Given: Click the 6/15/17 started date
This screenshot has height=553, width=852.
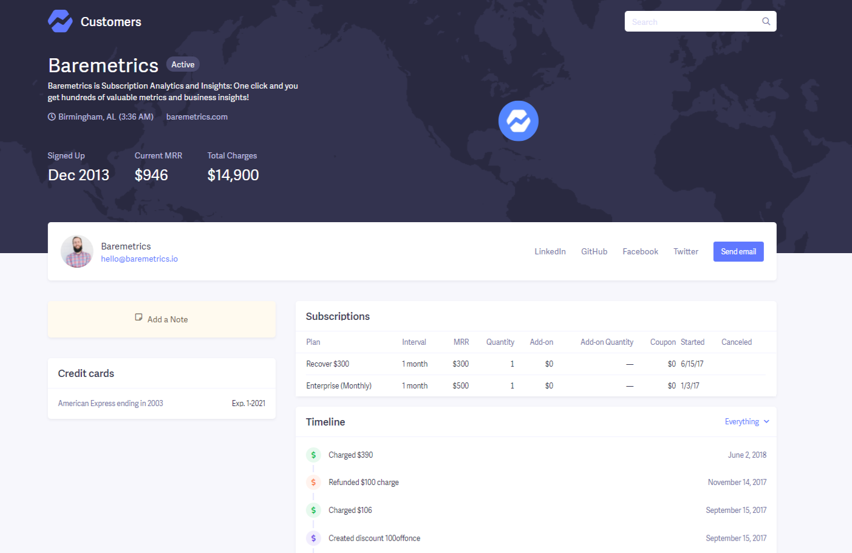Looking at the screenshot, I should 692,364.
